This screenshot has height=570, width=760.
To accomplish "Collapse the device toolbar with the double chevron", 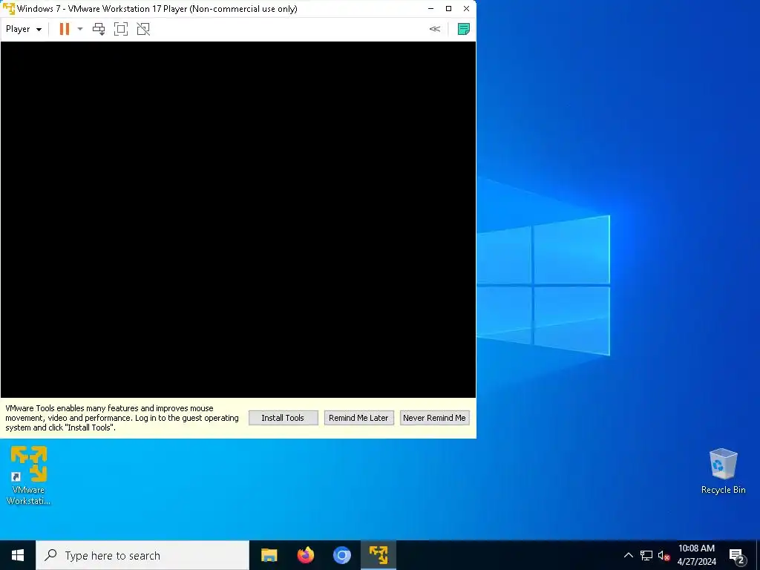I will (x=435, y=29).
